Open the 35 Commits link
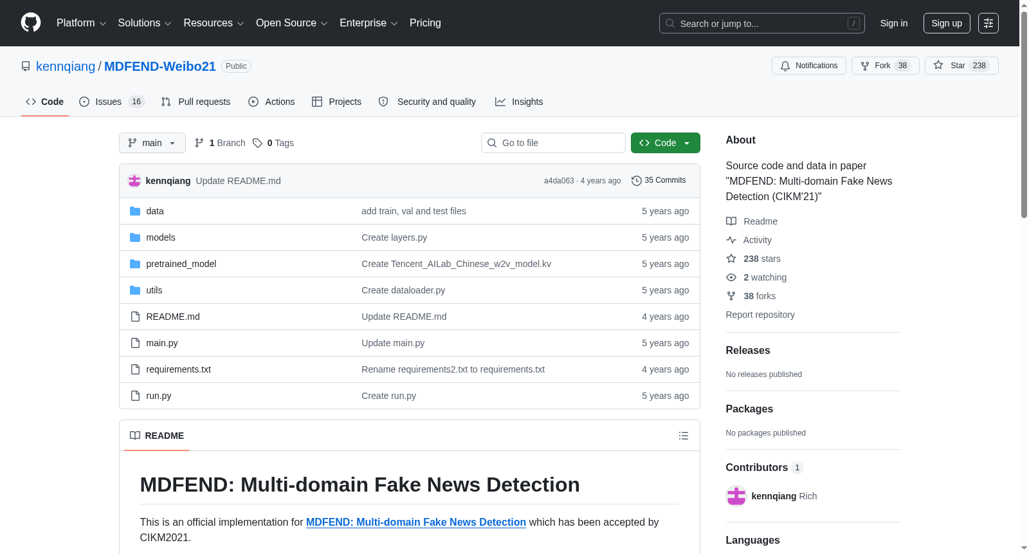 pos(659,181)
